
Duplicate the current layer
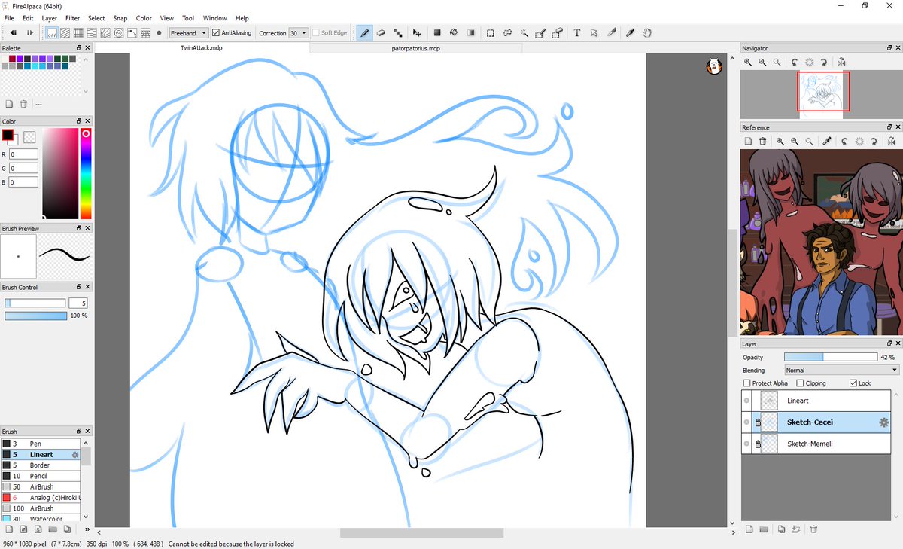(x=781, y=529)
